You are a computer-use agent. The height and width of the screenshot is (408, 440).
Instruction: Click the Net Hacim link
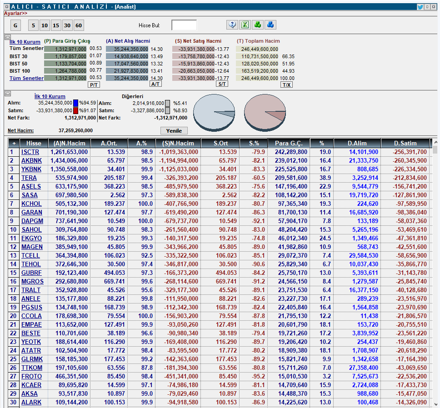(x=21, y=130)
